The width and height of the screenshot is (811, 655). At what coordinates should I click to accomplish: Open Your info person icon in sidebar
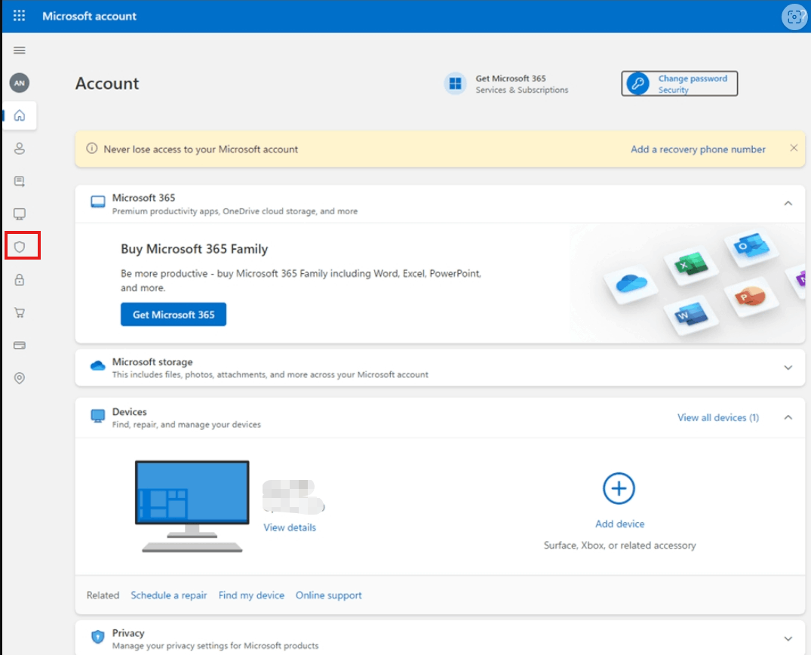[x=19, y=149]
